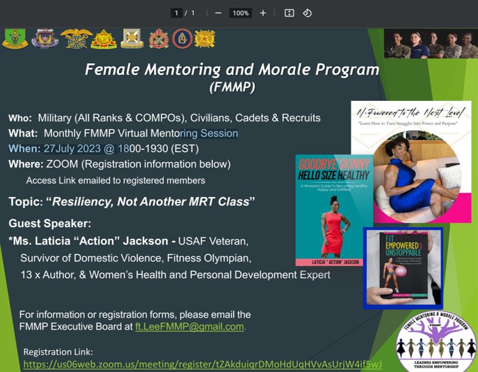Click the total page count indicator
Image resolution: width=478 pixels, height=372 pixels.
coord(193,13)
